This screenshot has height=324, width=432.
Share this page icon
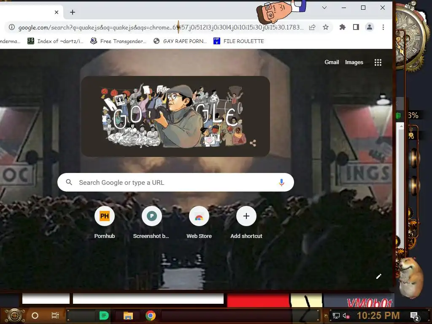point(312,27)
